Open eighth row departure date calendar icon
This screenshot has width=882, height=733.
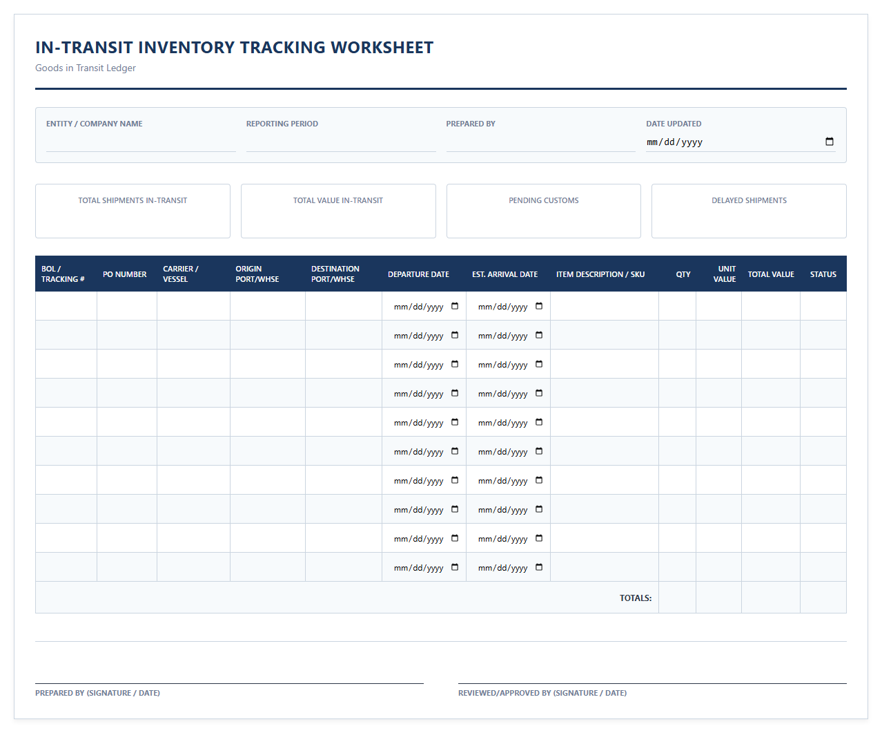coord(455,509)
